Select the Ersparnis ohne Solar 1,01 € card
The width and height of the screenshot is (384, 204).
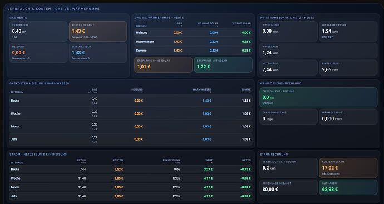(x=164, y=65)
